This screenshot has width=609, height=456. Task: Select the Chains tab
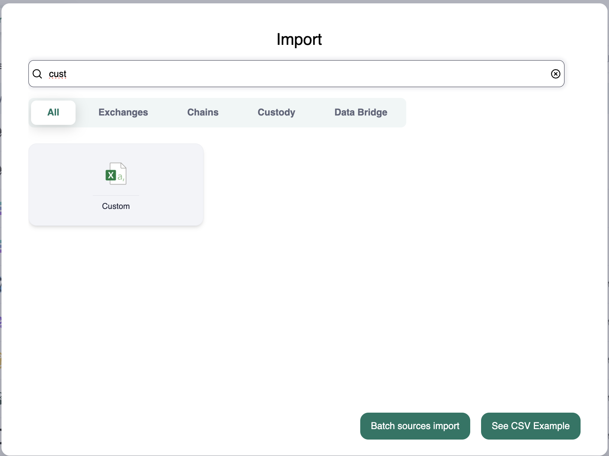(x=203, y=113)
